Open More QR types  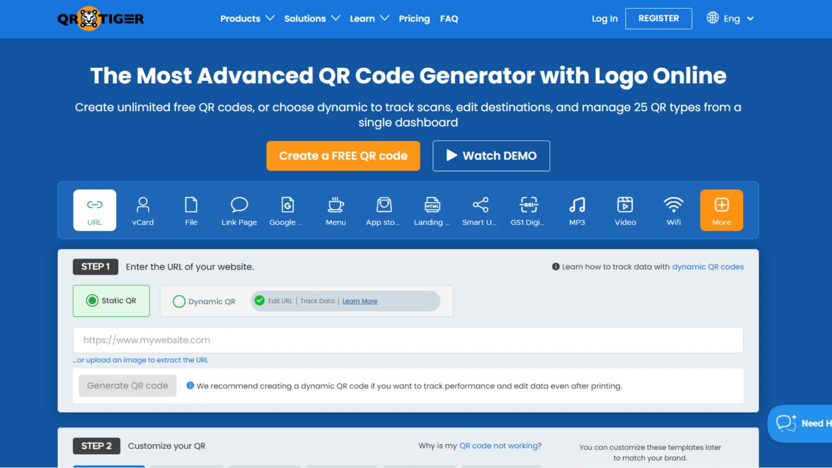[x=721, y=210]
